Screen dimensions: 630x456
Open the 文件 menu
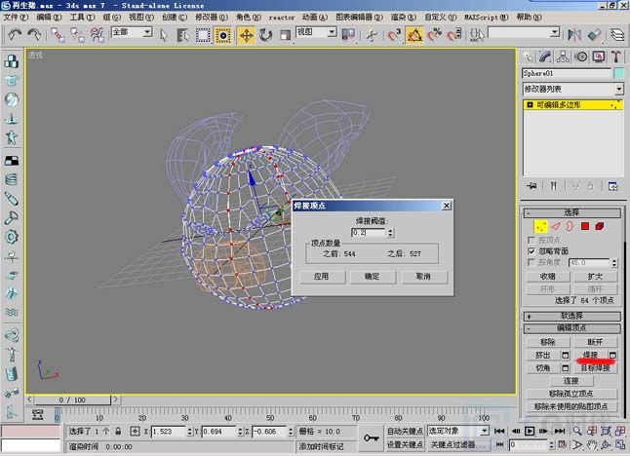(x=16, y=18)
